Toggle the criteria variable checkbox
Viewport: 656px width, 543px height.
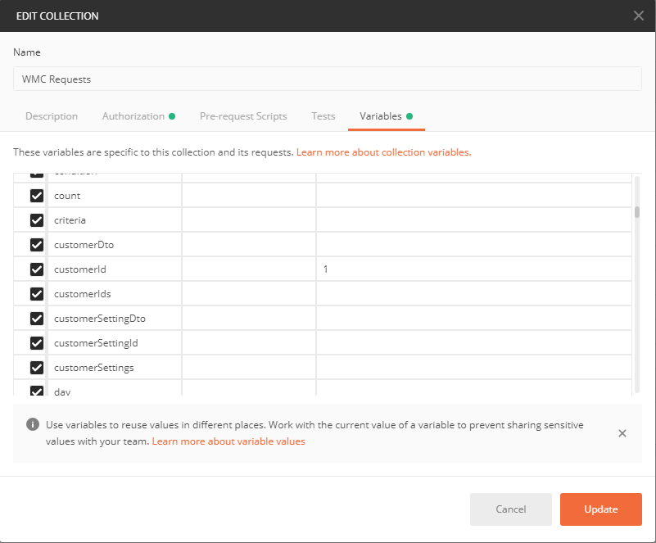pos(37,220)
